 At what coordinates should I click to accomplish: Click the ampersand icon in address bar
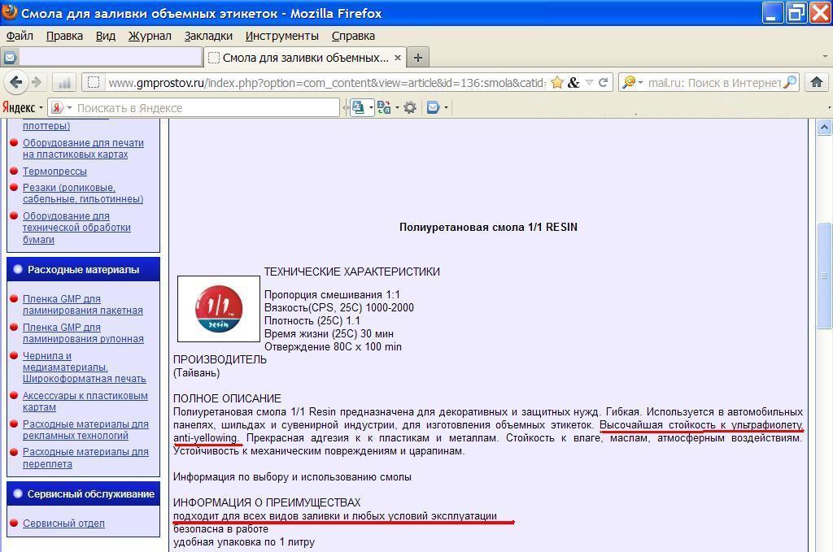(574, 82)
